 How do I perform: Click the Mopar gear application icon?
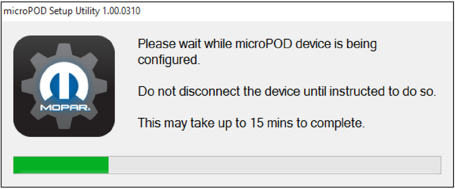click(64, 86)
